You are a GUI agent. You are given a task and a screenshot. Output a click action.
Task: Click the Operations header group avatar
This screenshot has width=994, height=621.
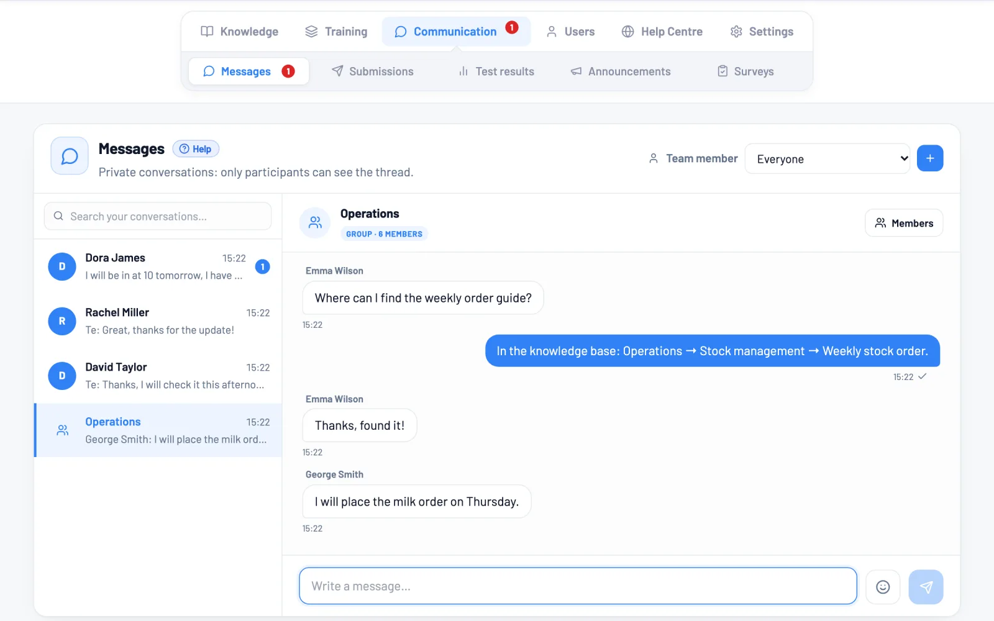click(315, 222)
